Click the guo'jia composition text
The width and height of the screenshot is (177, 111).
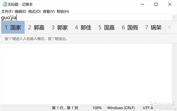click(x=9, y=18)
